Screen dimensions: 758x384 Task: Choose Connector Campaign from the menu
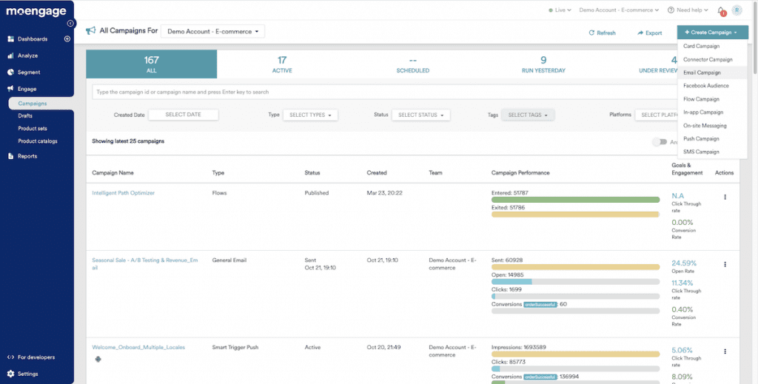click(713, 59)
